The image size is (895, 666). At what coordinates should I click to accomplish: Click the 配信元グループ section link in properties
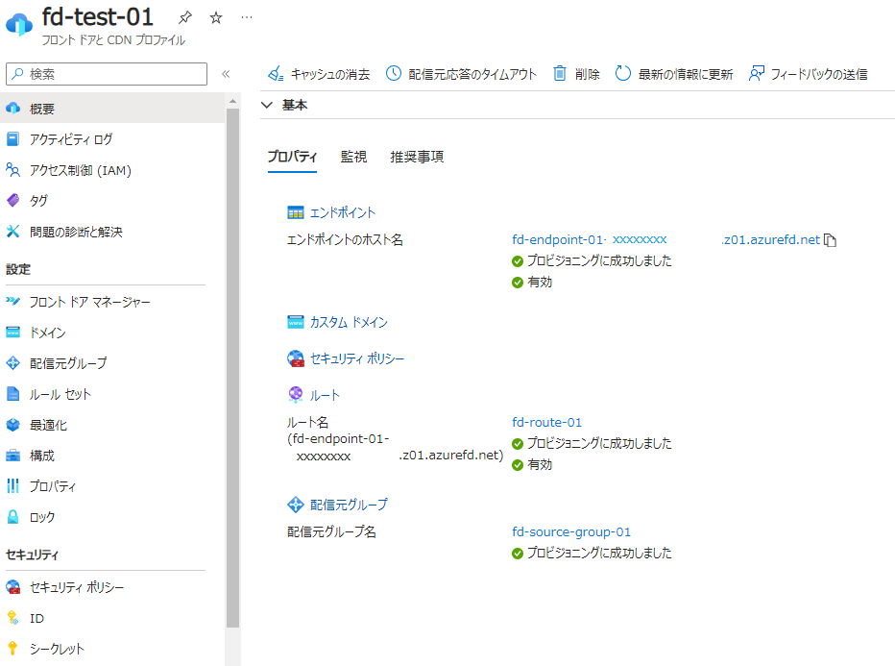pyautogui.click(x=349, y=505)
